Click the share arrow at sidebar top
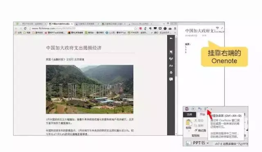The image size is (262, 152). (x=171, y=38)
